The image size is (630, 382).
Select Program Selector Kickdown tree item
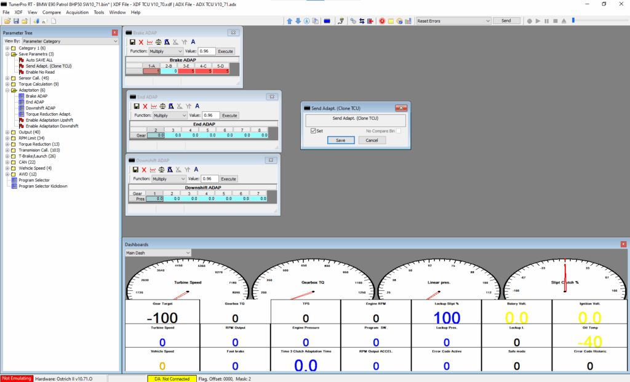43,186
